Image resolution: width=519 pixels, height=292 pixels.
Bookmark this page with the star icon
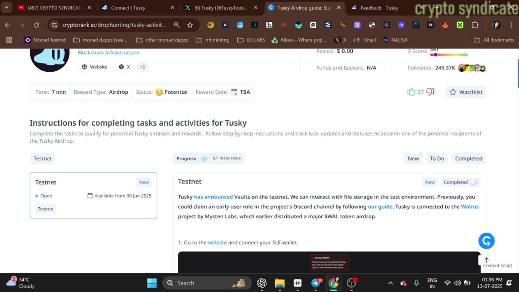pyautogui.click(x=190, y=25)
